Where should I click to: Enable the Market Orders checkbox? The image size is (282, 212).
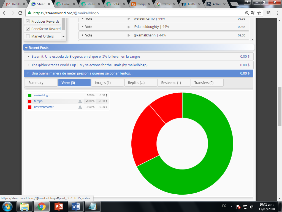[28, 36]
